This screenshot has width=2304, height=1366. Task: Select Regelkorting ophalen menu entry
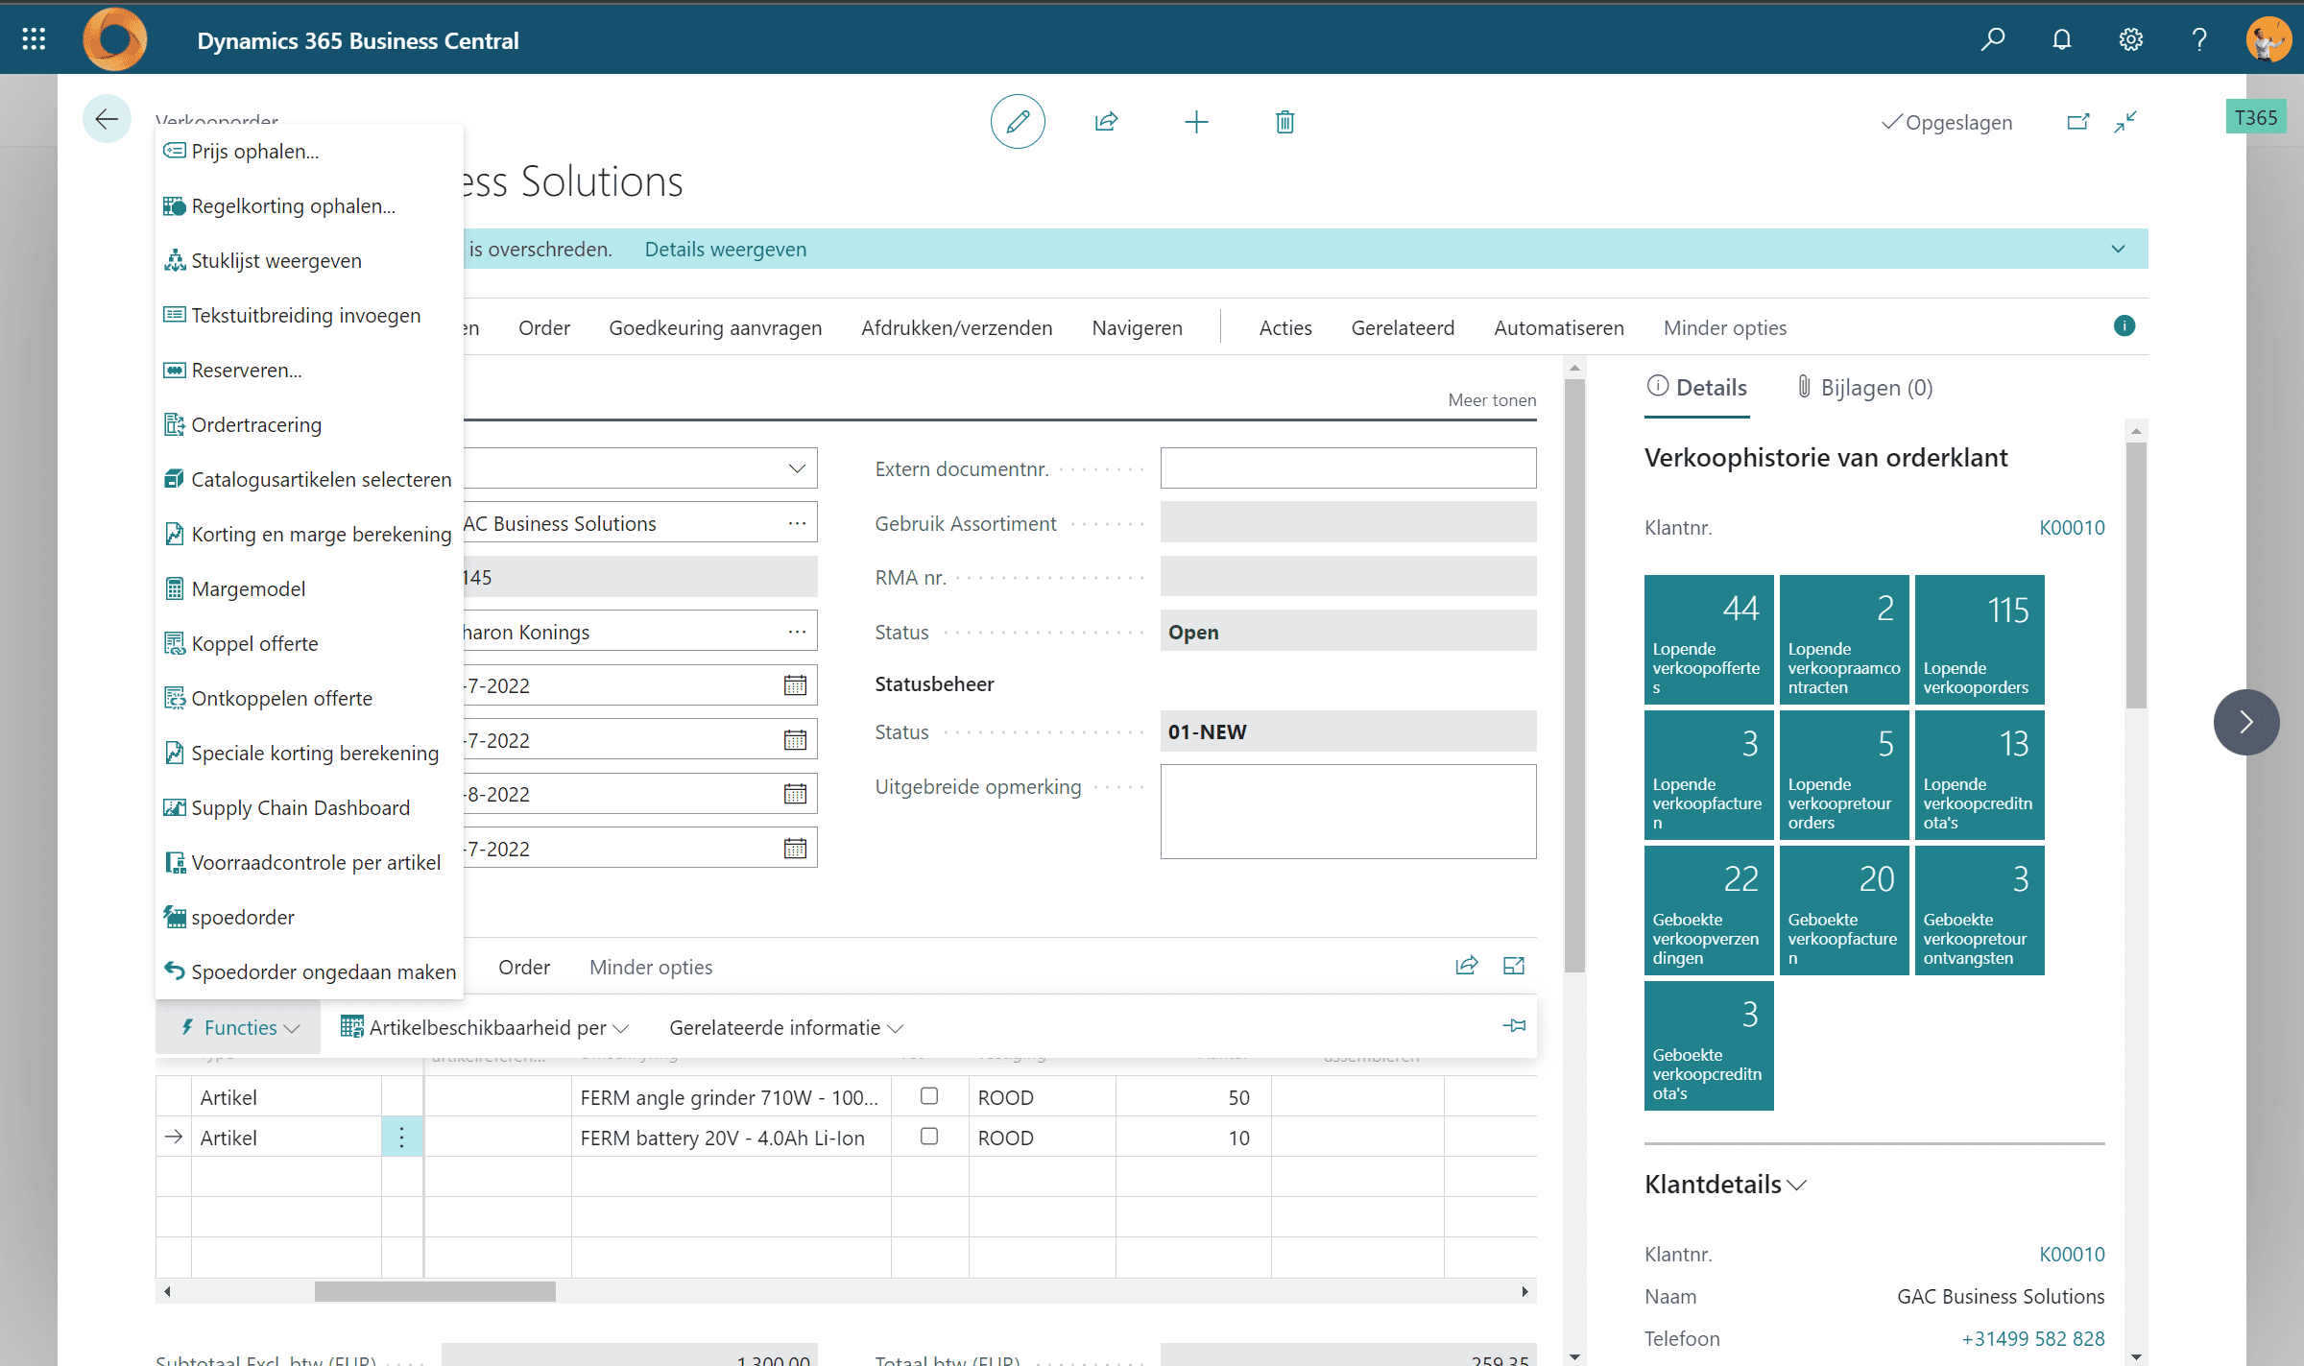309,205
